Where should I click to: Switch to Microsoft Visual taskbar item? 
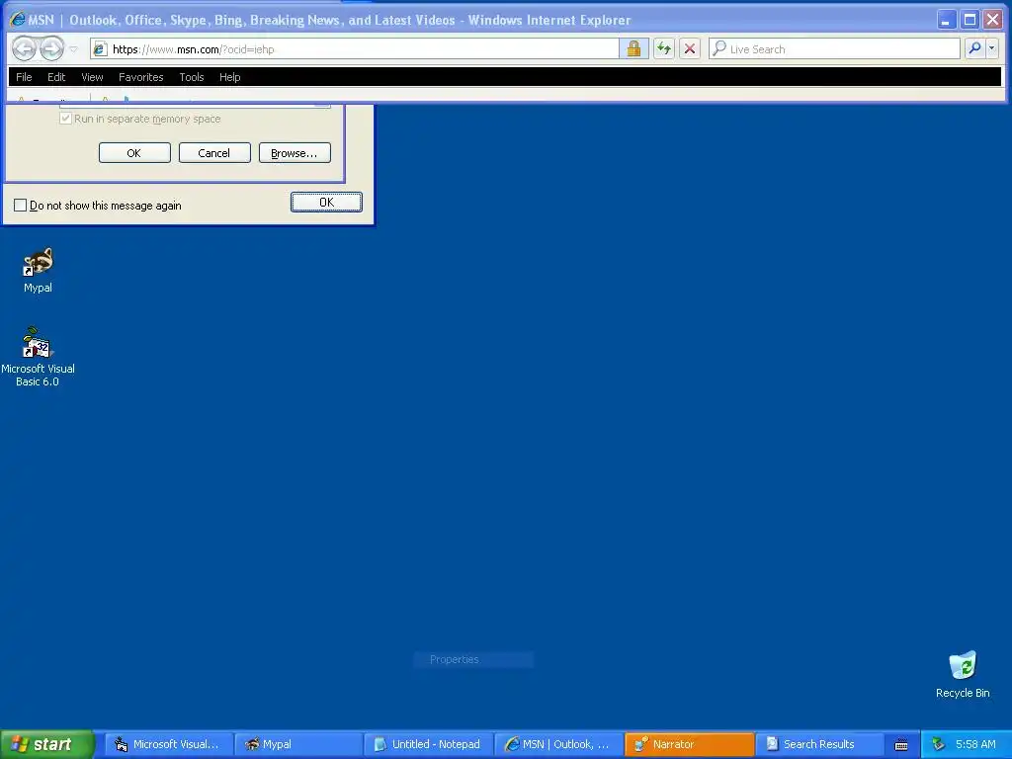point(168,744)
